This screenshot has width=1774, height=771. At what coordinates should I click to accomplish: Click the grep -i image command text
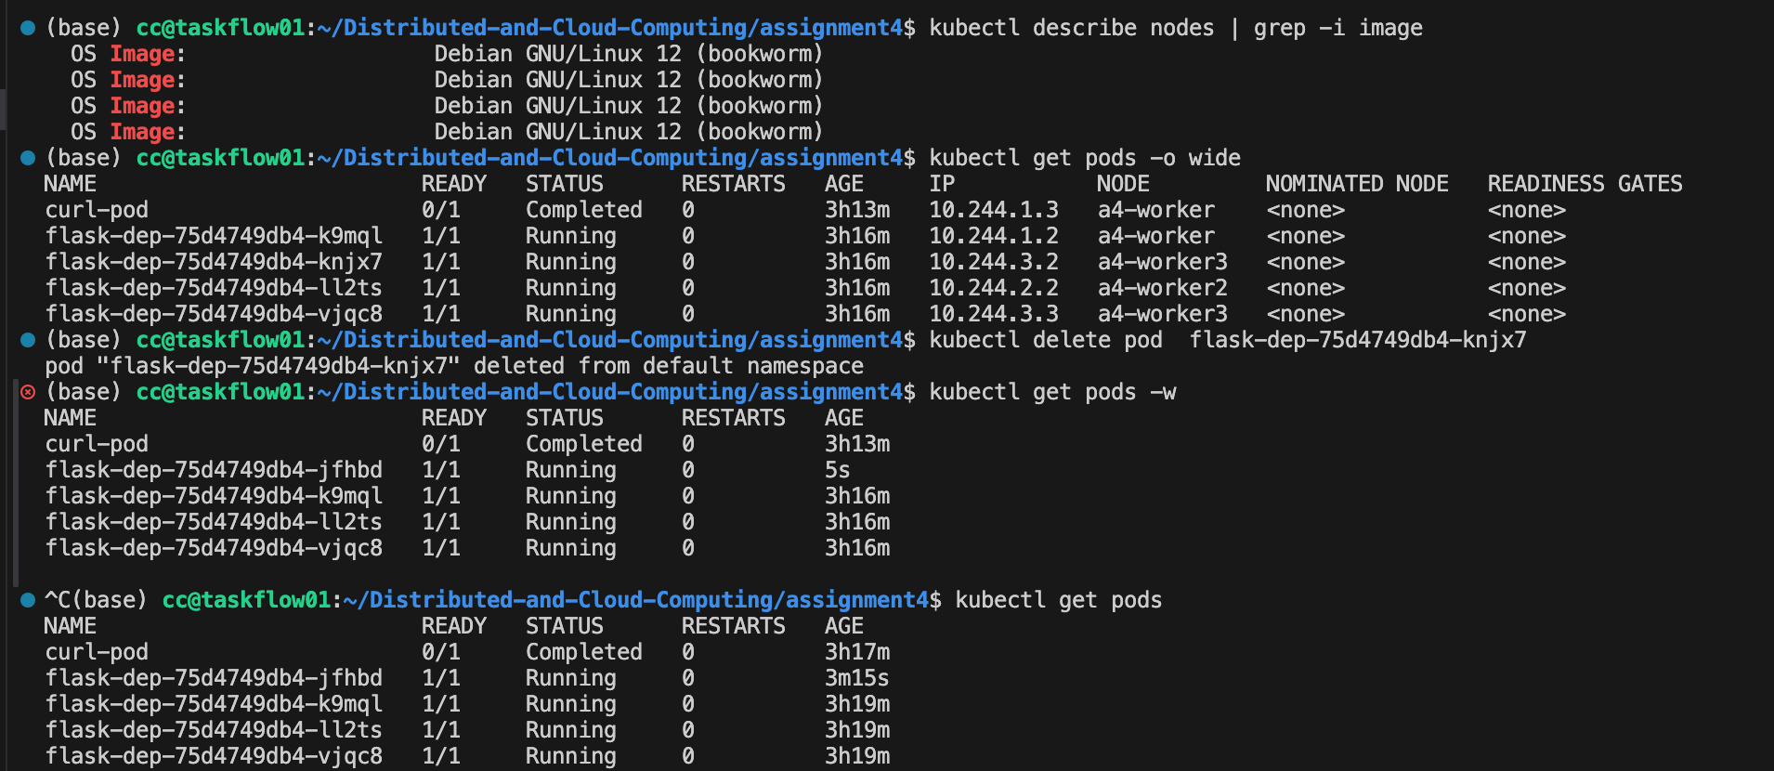[x=1337, y=28]
